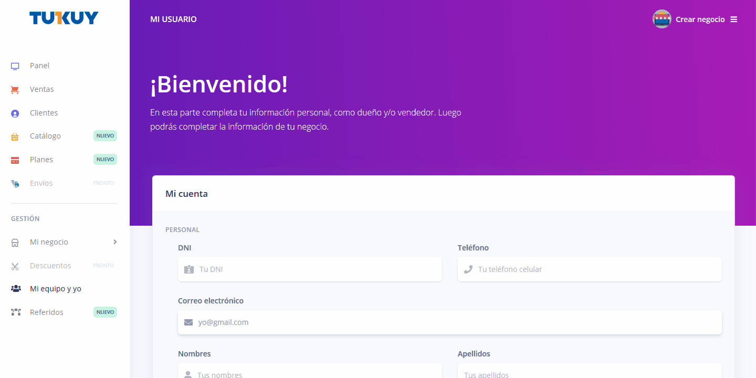The width and height of the screenshot is (756, 378).
Task: Open the hamburger menu beside Crear negocio
Action: click(x=734, y=19)
